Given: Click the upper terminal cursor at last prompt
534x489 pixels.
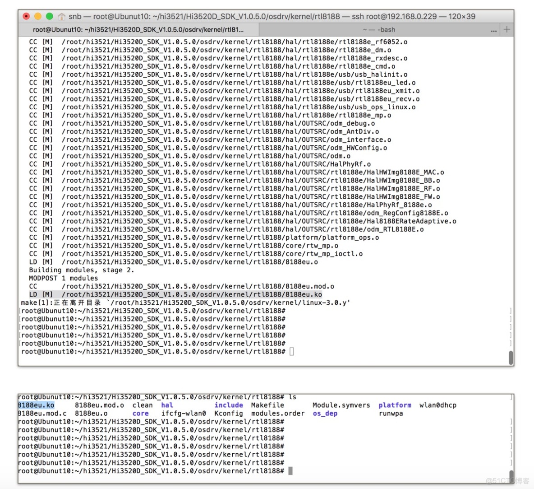Looking at the screenshot, I should coord(292,352).
